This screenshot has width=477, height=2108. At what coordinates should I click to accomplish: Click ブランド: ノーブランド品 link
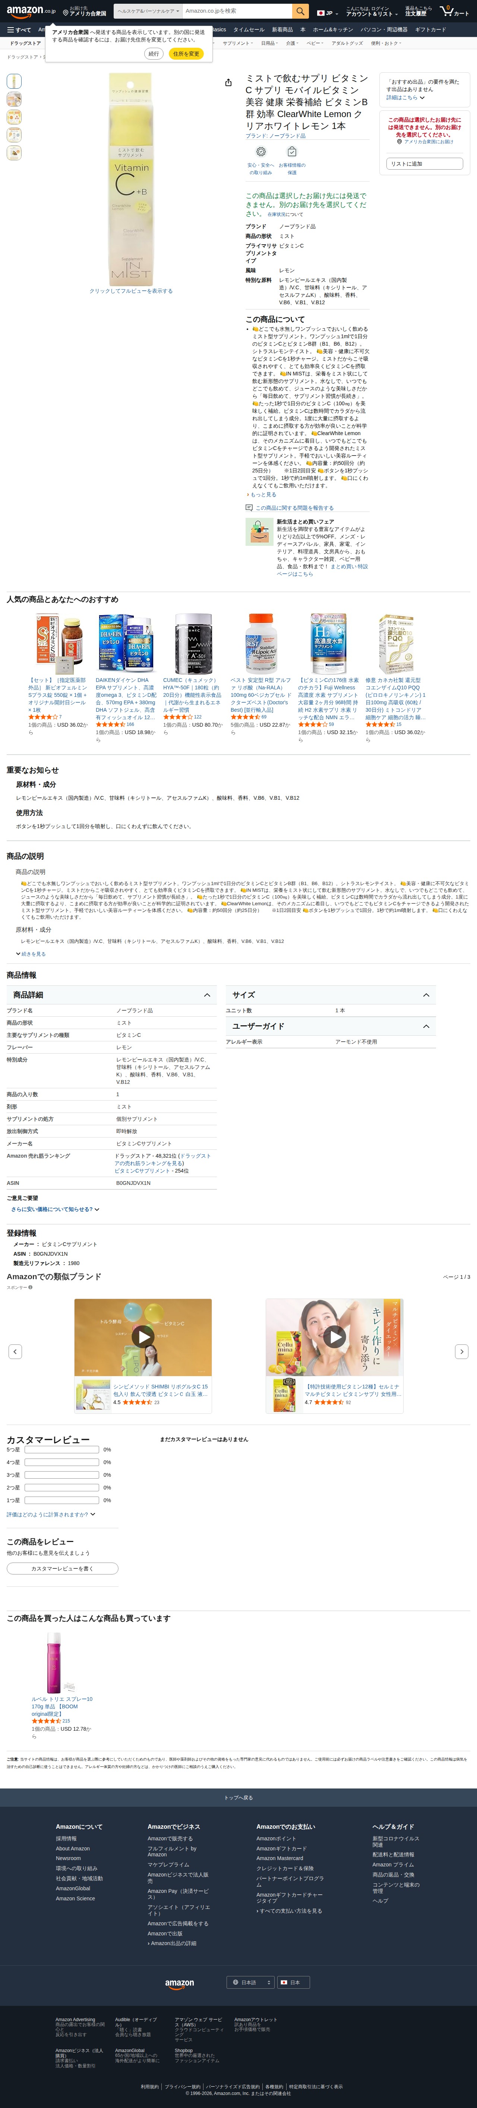(276, 136)
